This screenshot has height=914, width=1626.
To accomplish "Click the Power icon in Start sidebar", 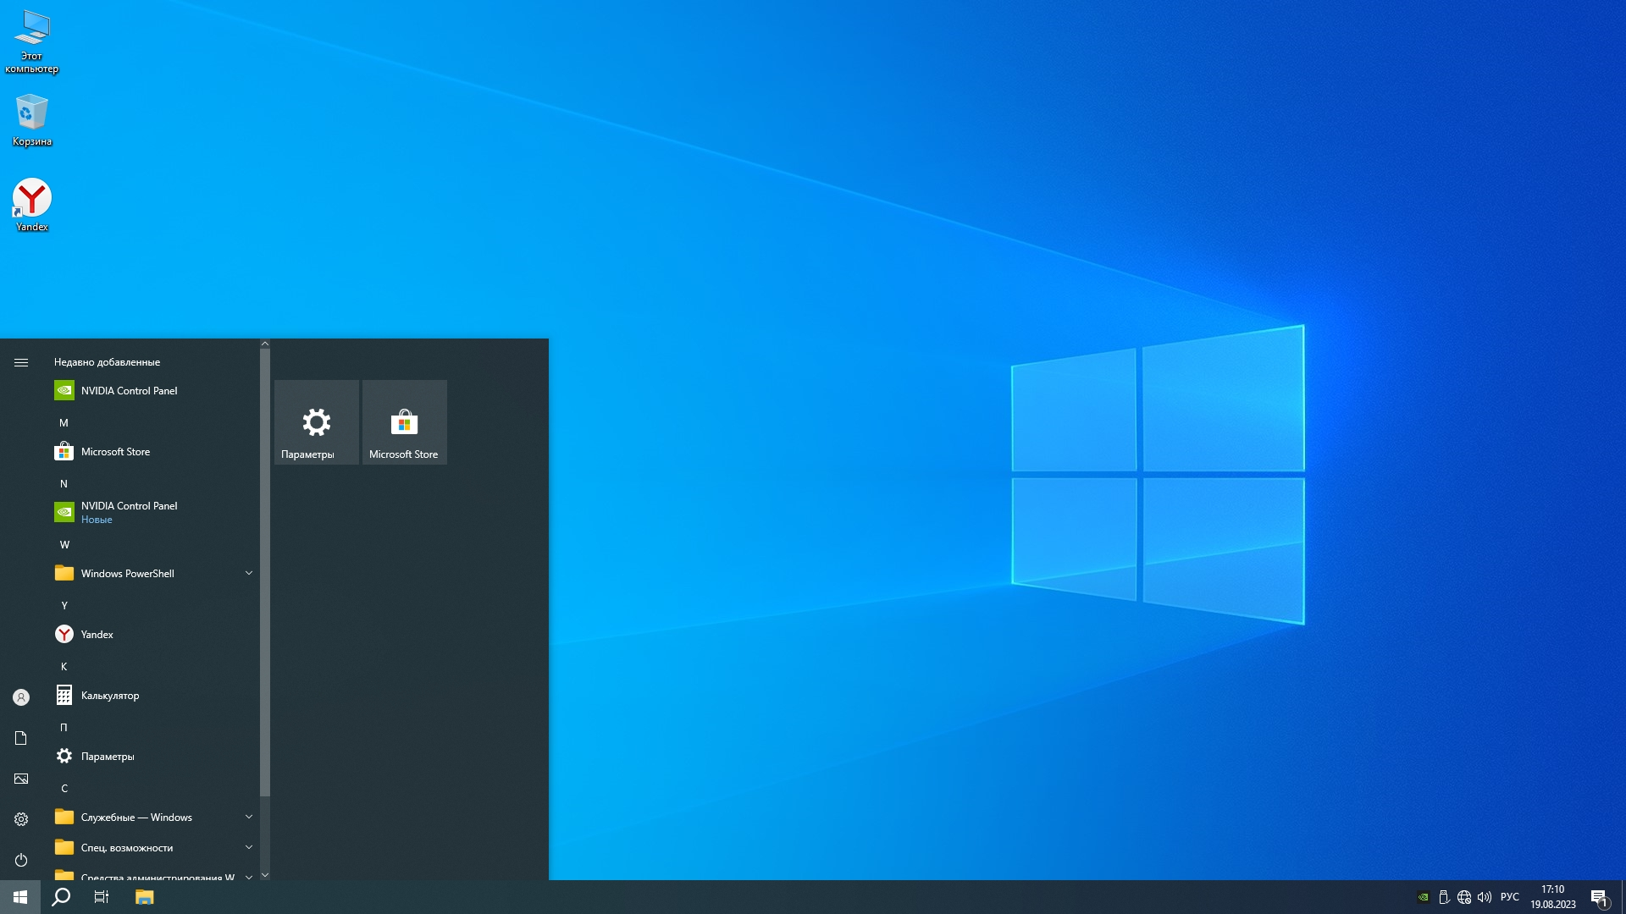I will pyautogui.click(x=21, y=860).
